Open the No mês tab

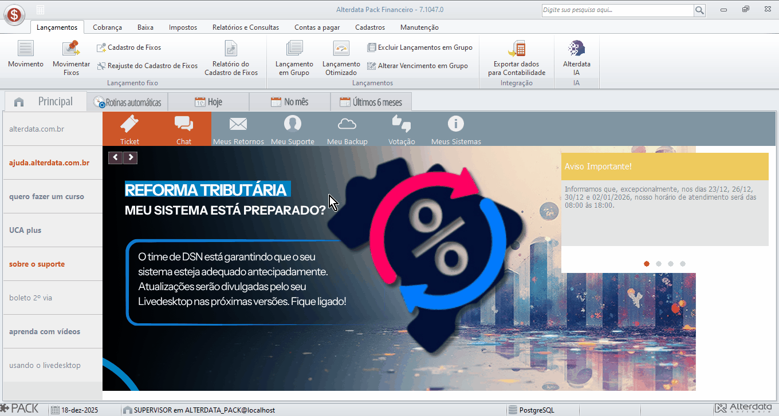point(290,102)
